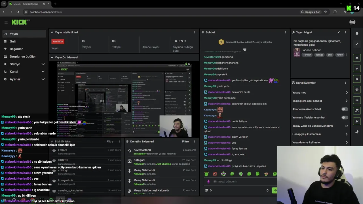Open the Yayın bilgisi three-dot menu
Viewport: 363px width, 204px height.
coord(345,32)
